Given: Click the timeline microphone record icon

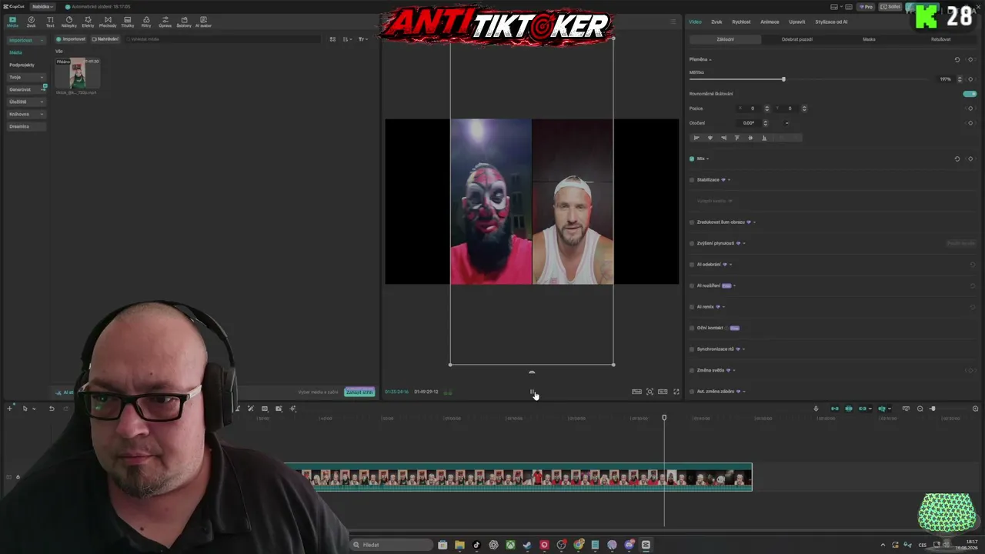Looking at the screenshot, I should click(816, 409).
